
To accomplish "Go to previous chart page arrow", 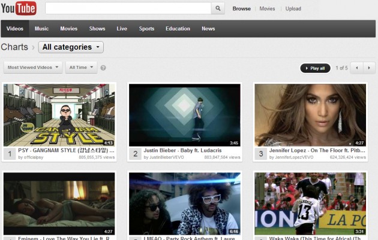I will (x=357, y=68).
